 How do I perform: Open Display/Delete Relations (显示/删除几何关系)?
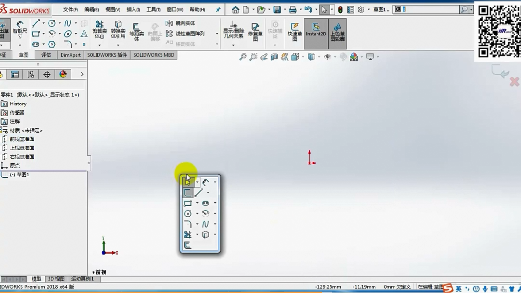click(x=233, y=29)
